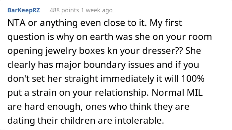This screenshot has height=130, width=232.
Task: Click the word 'intolerable.' ending the comment
Action: 140,120
